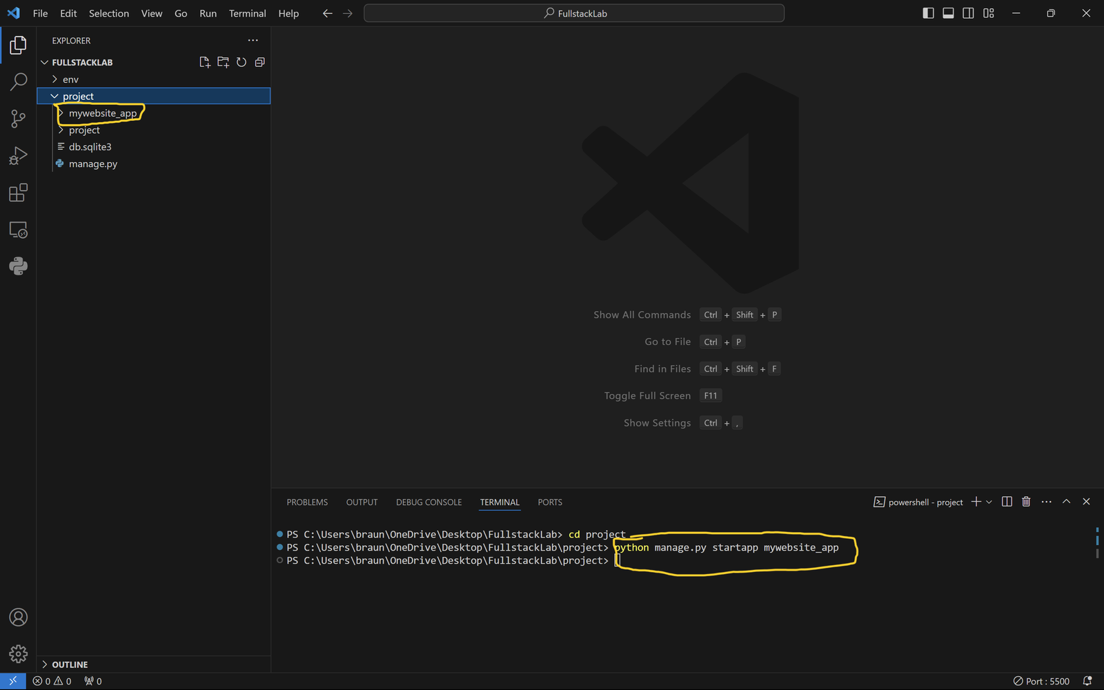Open the Terminal menu

click(x=247, y=13)
